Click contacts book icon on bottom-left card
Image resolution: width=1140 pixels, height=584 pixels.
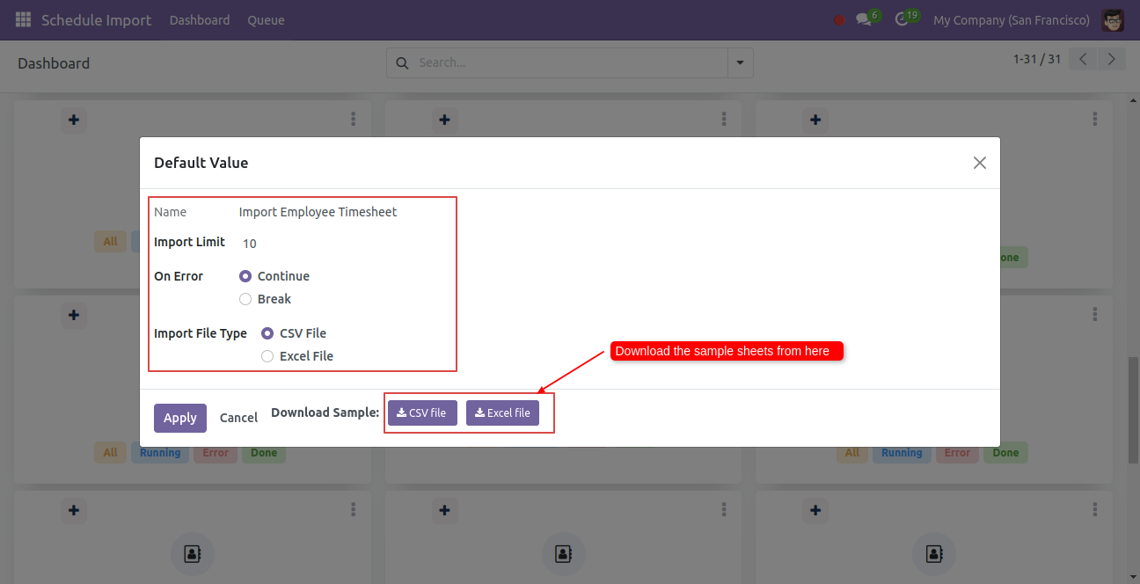192,553
